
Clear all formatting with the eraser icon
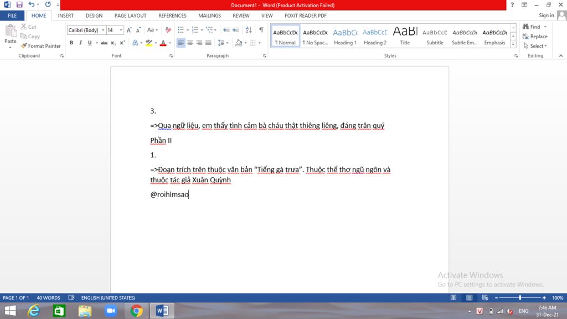(168, 30)
